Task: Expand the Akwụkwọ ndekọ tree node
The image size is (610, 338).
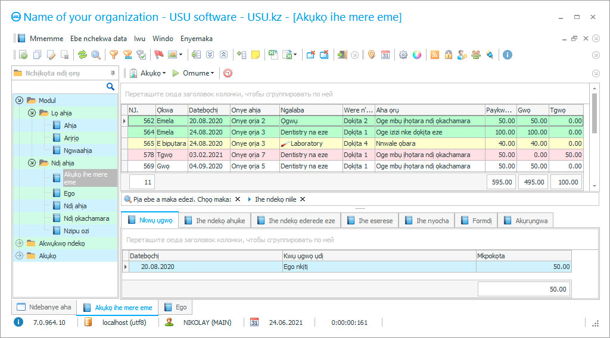Action: pyautogui.click(x=20, y=243)
